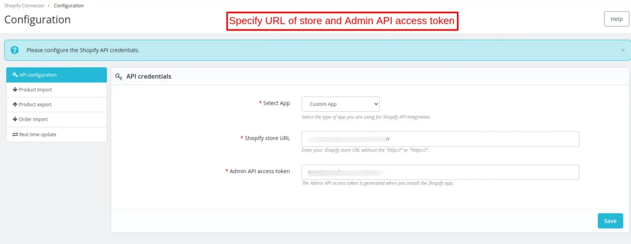Click the question mark info icon in alert
Viewport: 631px width, 244px height.
[x=15, y=50]
